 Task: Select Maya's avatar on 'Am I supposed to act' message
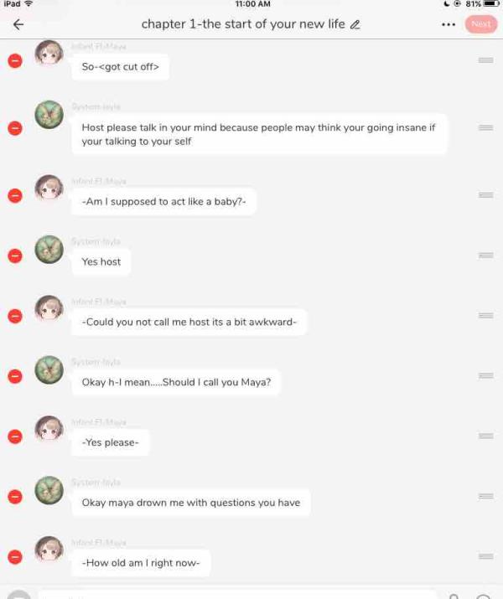point(49,188)
